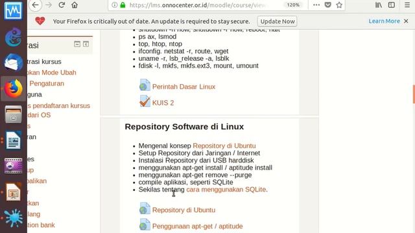This screenshot has width=415, height=233.
Task: Click the vertical page scrollbar thumb
Action: [414, 94]
